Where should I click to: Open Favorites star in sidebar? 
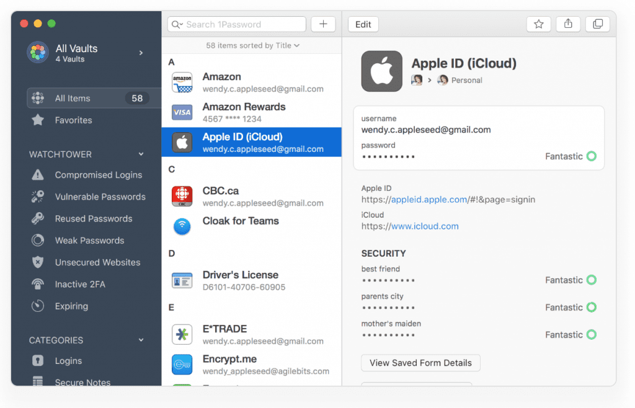38,120
